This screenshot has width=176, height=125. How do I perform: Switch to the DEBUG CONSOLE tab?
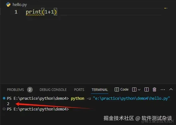[x=53, y=90]
